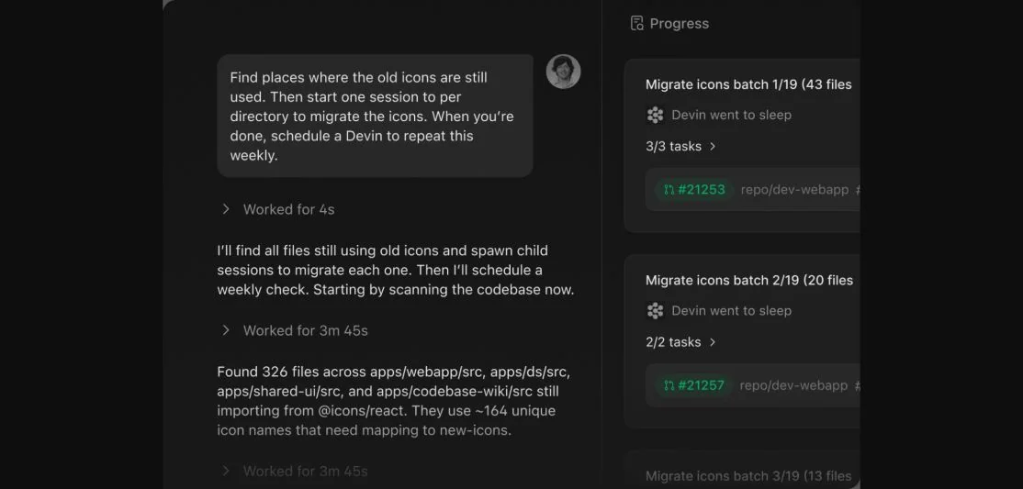Viewport: 1023px width, 489px height.
Task: Expand the chevron left of the first "Worked for 3m 45s" label
Action: (226, 330)
